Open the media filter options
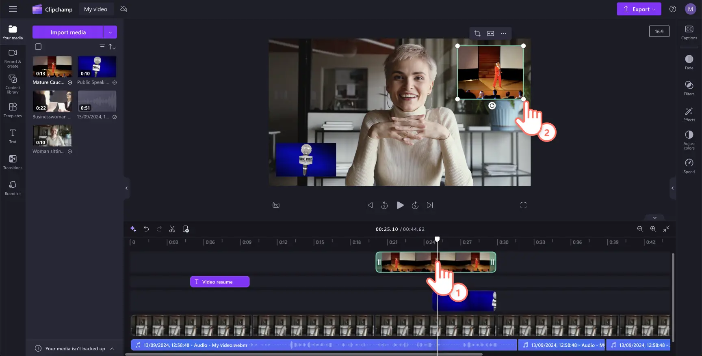The width and height of the screenshot is (702, 356). pyautogui.click(x=102, y=47)
